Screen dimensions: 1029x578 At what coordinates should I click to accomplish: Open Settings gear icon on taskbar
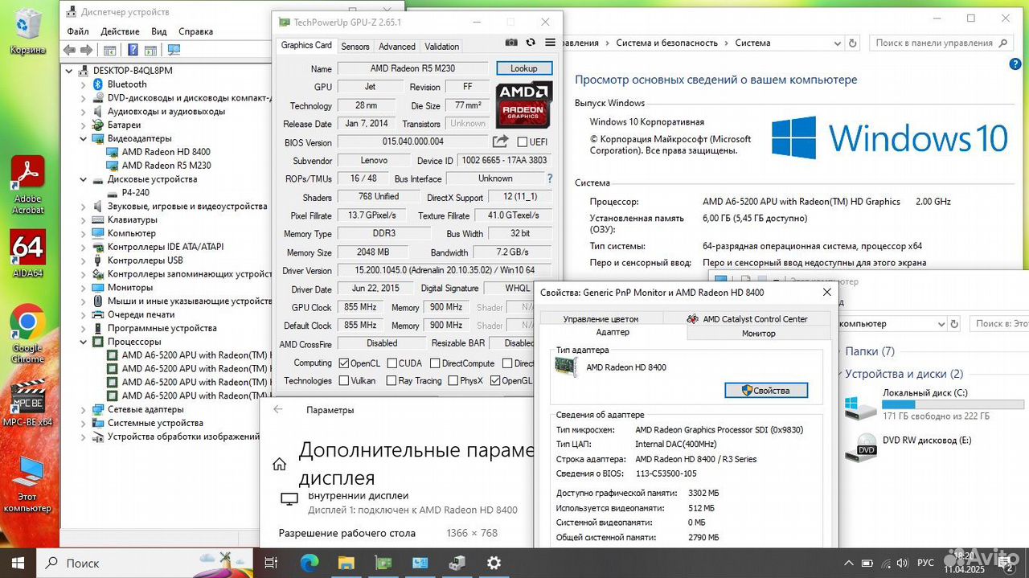494,563
